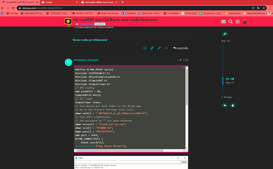Click the Send button in COM6 window

click(x=184, y=162)
